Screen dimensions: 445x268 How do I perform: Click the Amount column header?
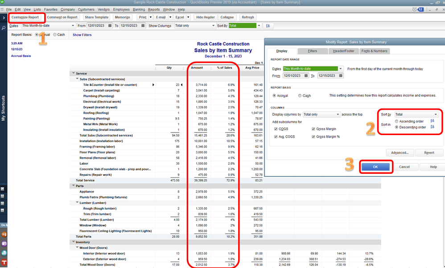(x=197, y=68)
